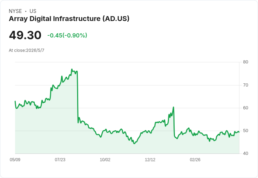Click the US market label

point(33,11)
